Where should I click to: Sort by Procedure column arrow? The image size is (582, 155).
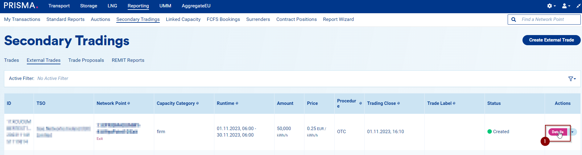click(361, 103)
